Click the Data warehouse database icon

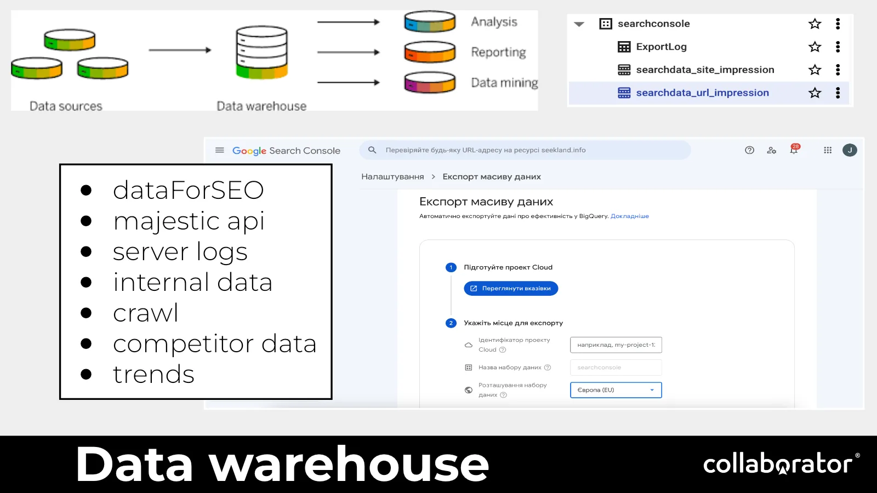click(262, 52)
